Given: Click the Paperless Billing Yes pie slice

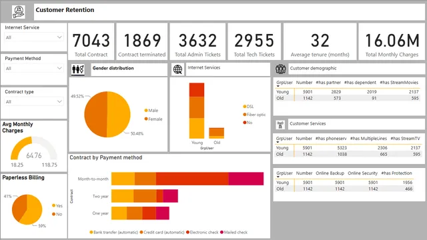Looking at the screenshot, I should coord(33,211).
